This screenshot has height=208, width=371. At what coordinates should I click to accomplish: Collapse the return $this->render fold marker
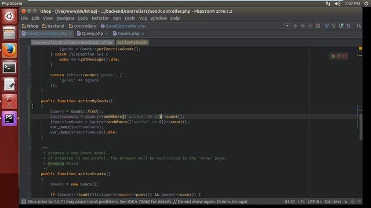[x=30, y=75]
